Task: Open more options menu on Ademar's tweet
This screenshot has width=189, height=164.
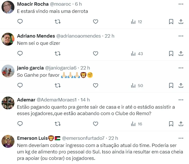Action: 181,100
